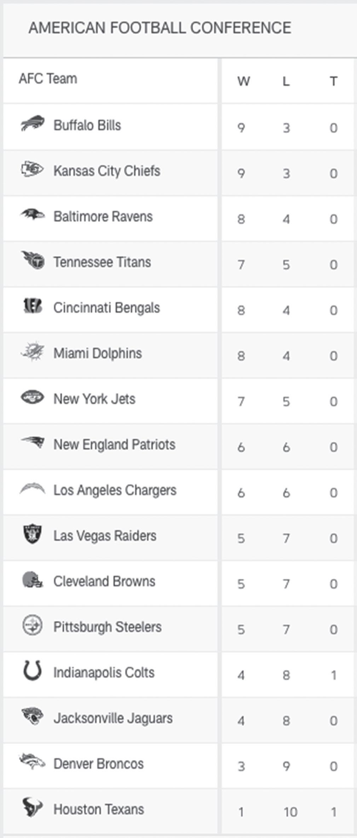Click the Buffalo Bills team logo

(x=33, y=124)
